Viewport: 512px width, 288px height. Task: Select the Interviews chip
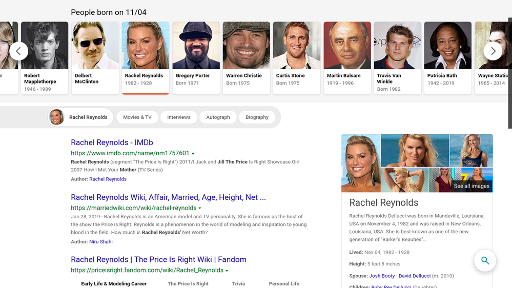(179, 117)
